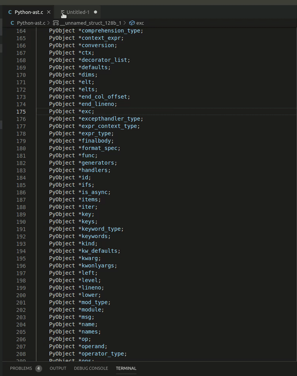Image resolution: width=297 pixels, height=376 pixels.
Task: Click the C icon in the breadcrumb
Action: [x=12, y=23]
